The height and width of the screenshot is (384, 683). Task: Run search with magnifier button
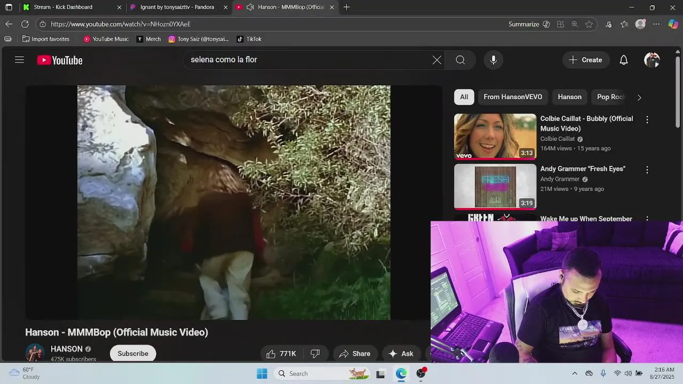(x=460, y=60)
